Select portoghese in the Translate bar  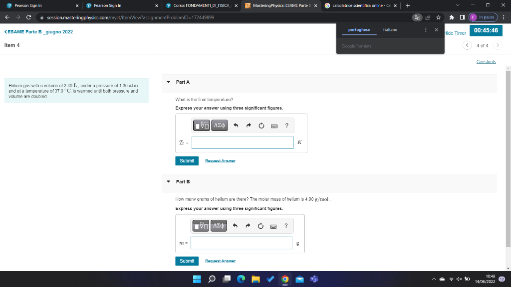pyautogui.click(x=358, y=29)
